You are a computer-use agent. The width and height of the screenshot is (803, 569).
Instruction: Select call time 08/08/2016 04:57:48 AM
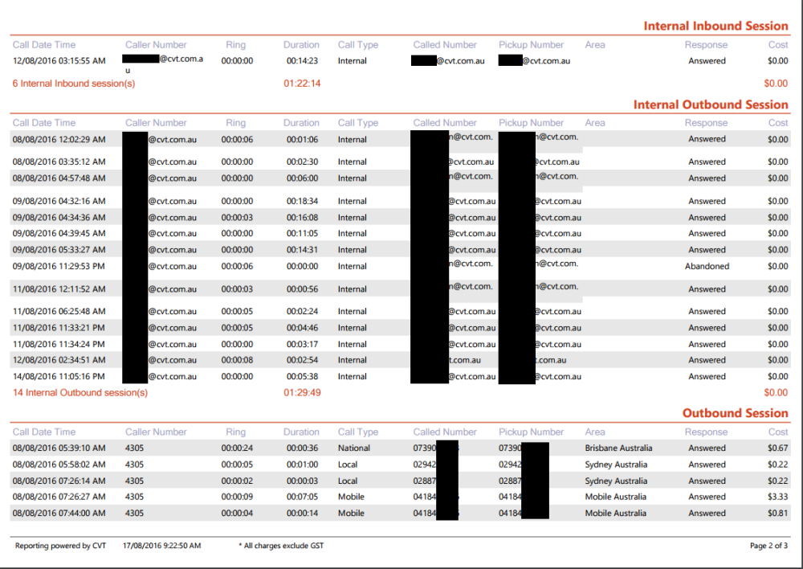59,178
